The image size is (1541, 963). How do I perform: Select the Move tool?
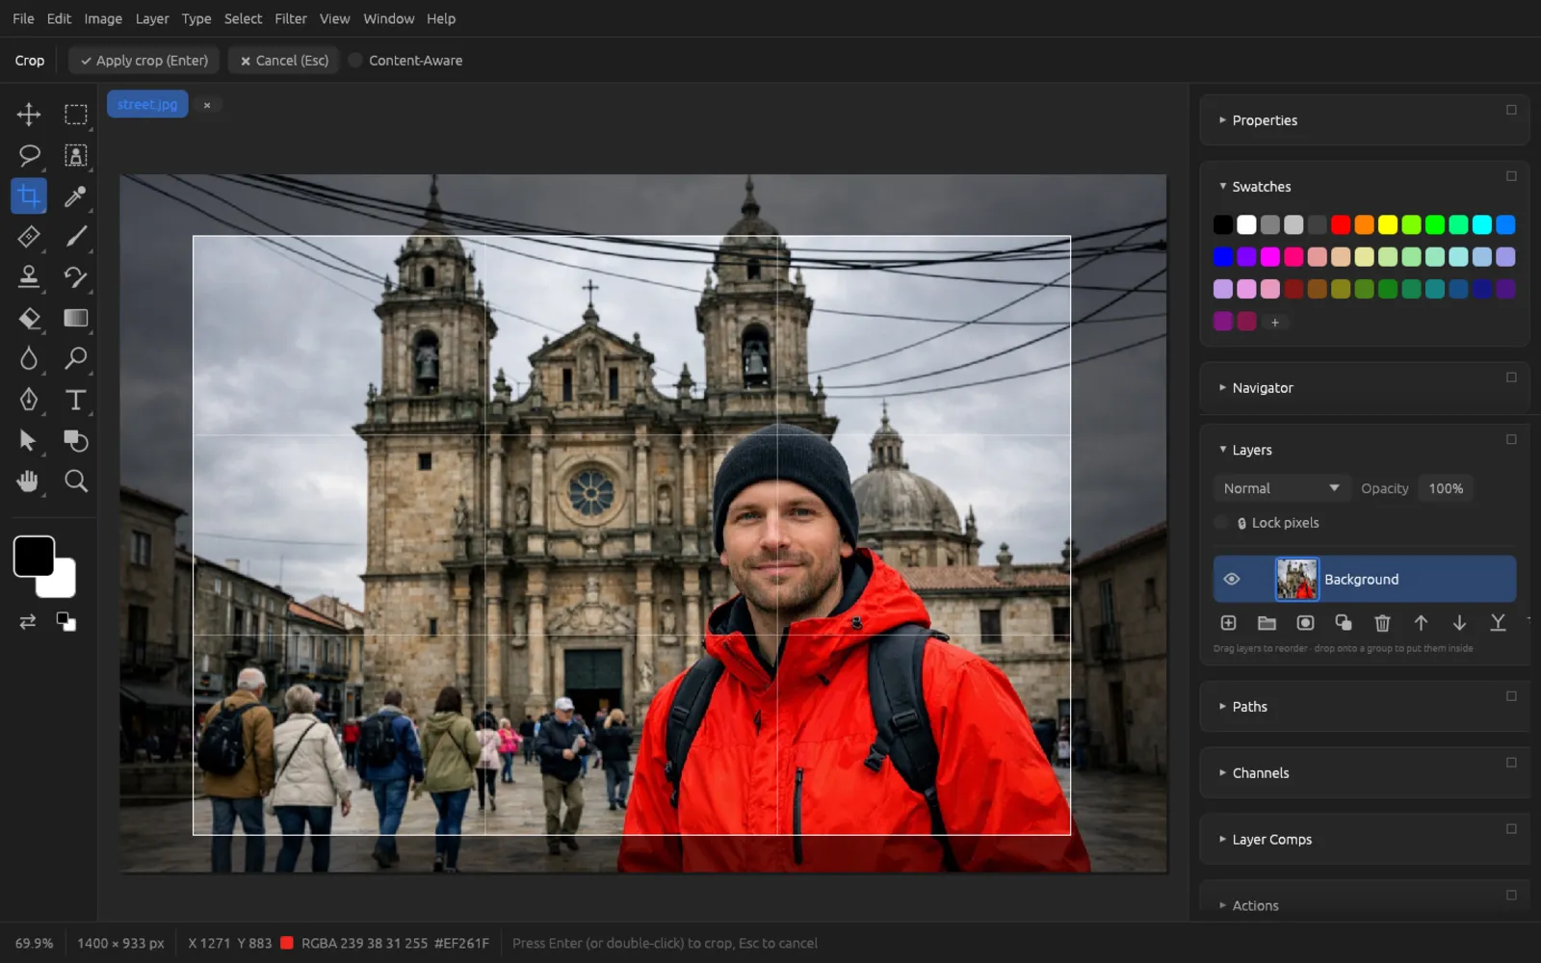click(29, 115)
